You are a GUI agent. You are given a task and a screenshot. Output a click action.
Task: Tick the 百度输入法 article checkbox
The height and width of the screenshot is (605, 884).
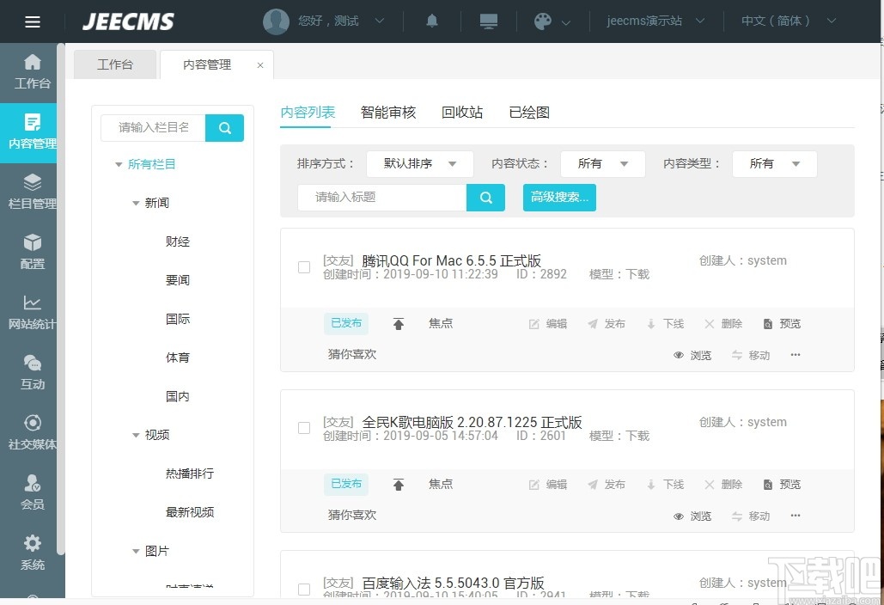click(303, 589)
